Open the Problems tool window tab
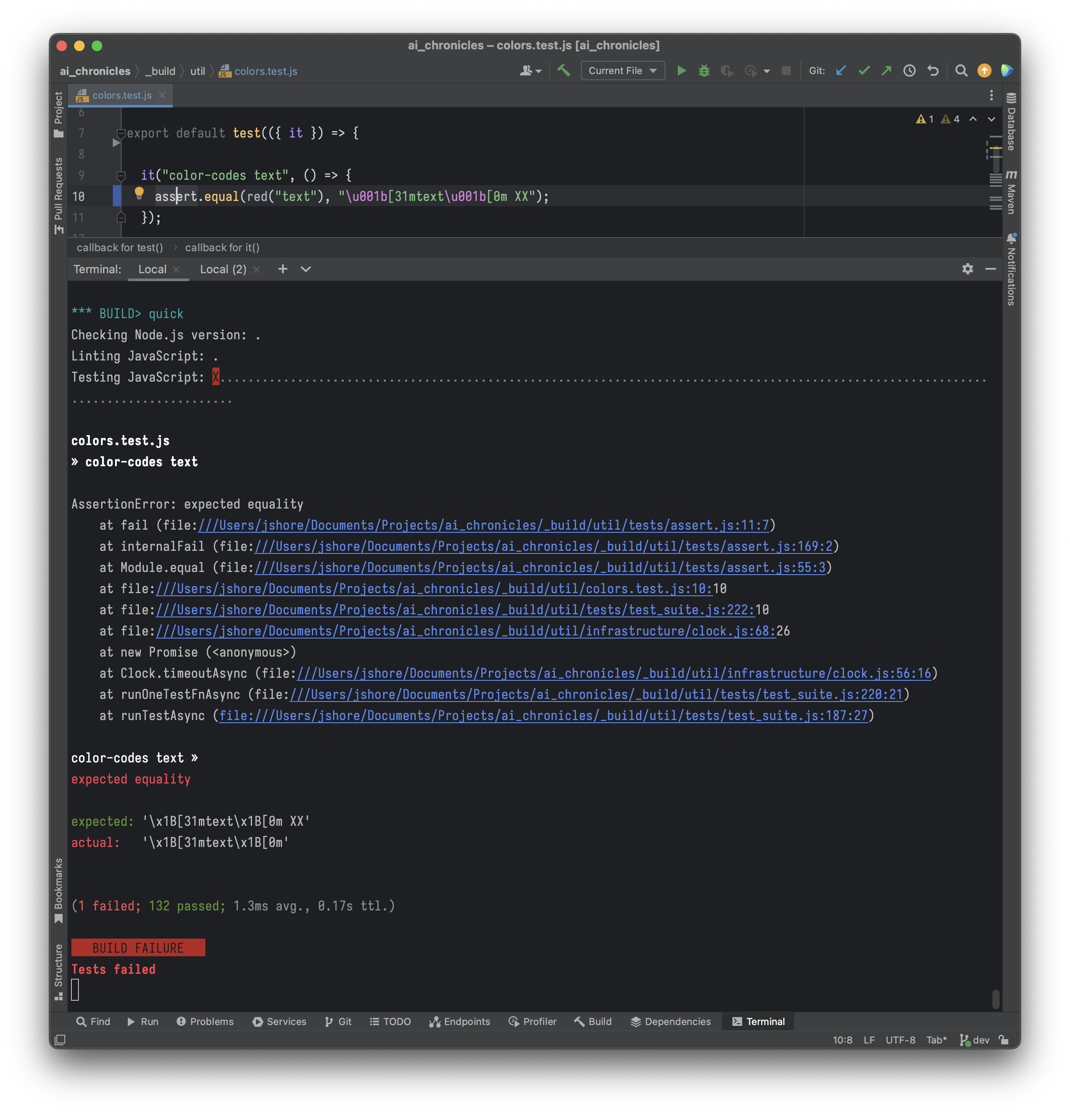 (204, 1021)
